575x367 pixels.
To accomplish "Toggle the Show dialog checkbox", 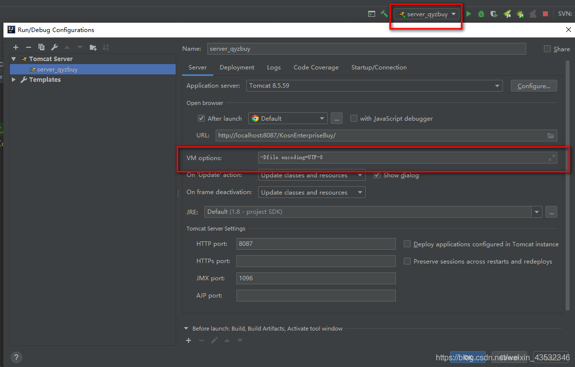I will (377, 175).
